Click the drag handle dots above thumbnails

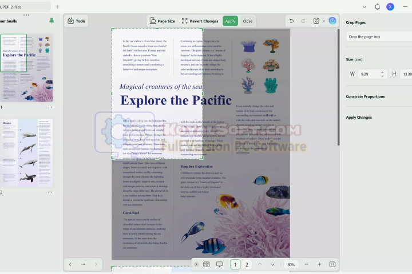pyautogui.click(x=26, y=15)
